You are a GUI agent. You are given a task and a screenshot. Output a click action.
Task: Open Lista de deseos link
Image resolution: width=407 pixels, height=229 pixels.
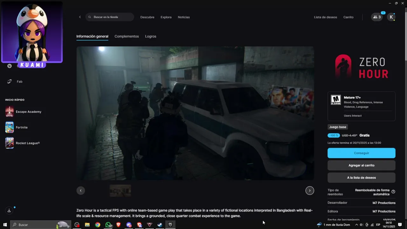click(x=325, y=17)
